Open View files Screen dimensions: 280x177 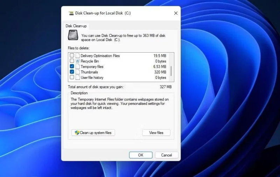tap(156, 132)
